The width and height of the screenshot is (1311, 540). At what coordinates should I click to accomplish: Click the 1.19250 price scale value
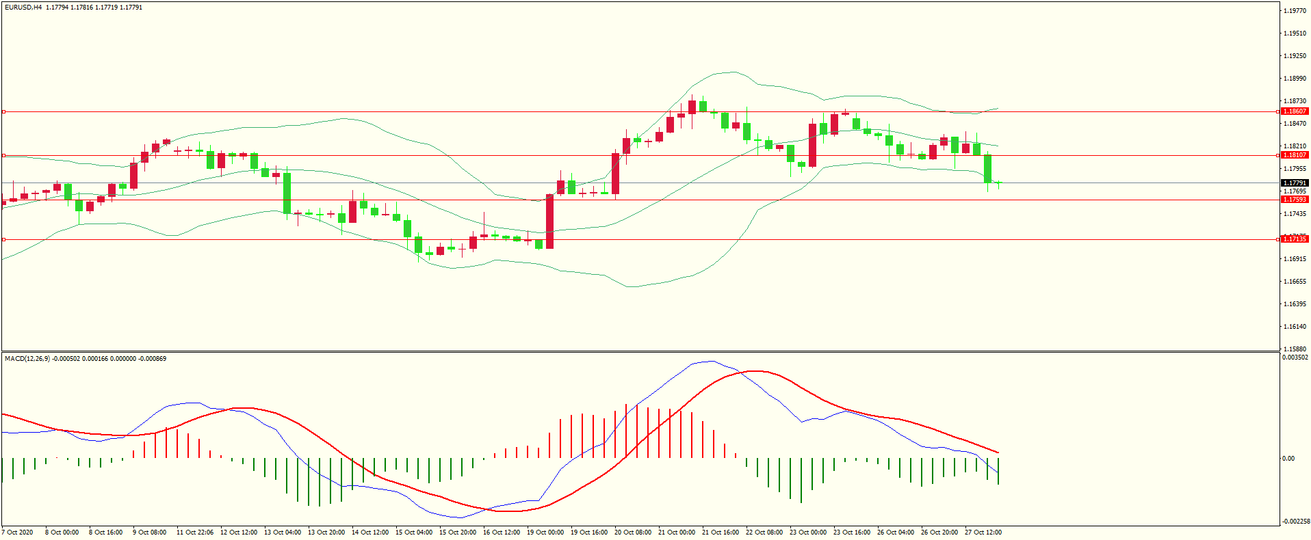[1295, 56]
